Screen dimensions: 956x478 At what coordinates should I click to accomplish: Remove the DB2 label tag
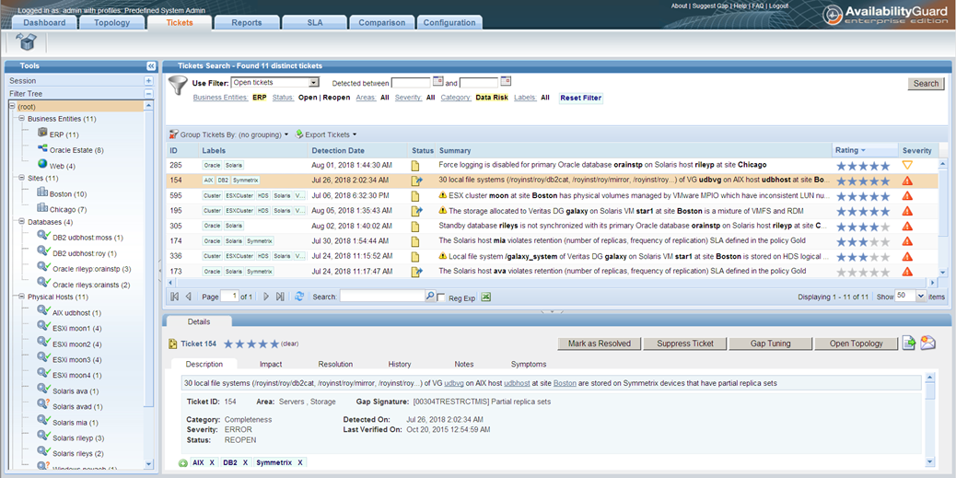[x=245, y=463]
